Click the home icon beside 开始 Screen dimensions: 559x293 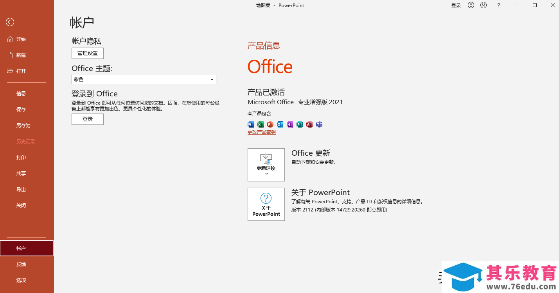tap(10, 39)
